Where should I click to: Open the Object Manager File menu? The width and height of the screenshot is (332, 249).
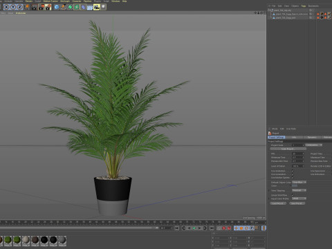click(x=273, y=6)
